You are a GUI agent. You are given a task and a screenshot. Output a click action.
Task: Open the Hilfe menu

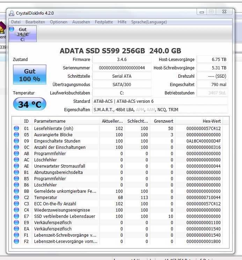coord(122,22)
